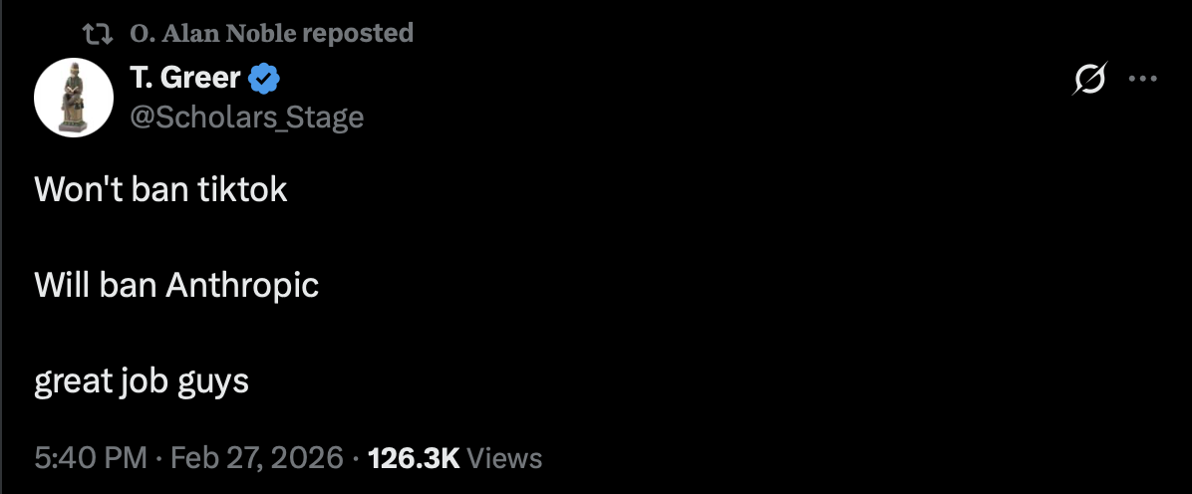Click the word "reposted" in the header
The image size is (1192, 494).
pyautogui.click(x=357, y=34)
